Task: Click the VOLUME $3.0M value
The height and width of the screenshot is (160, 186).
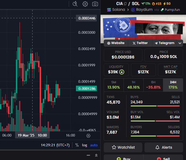Action: [x=112, y=117]
